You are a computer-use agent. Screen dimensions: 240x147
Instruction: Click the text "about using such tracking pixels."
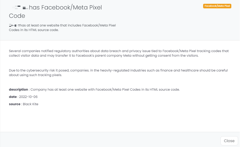[x=36, y=75]
